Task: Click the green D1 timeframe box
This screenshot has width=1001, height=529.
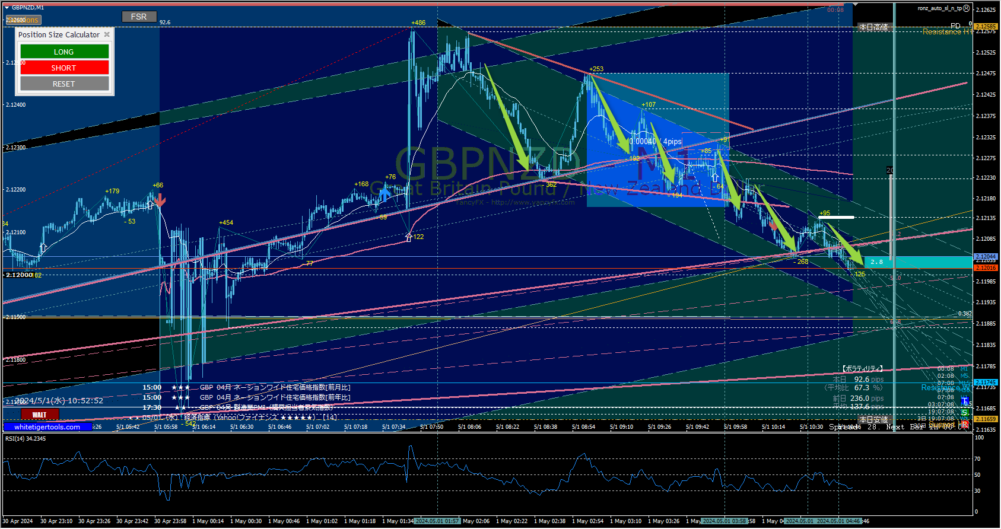Action: 965,412
